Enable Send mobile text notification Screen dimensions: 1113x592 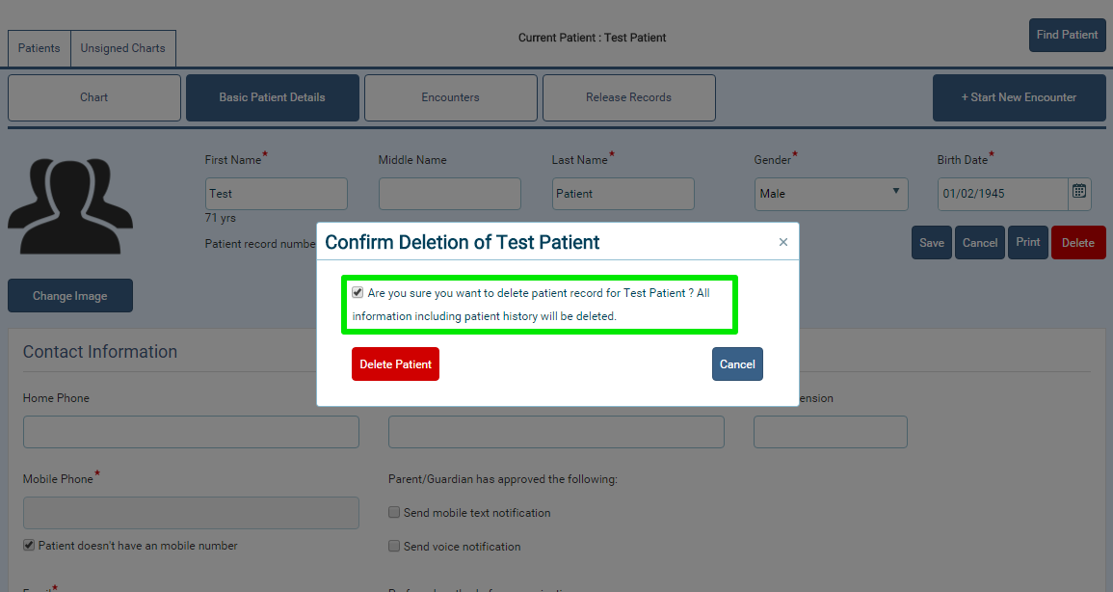coord(394,512)
